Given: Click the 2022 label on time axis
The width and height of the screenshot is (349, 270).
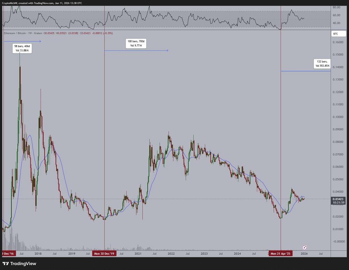Looking at the screenshot, I should coord(171,254).
